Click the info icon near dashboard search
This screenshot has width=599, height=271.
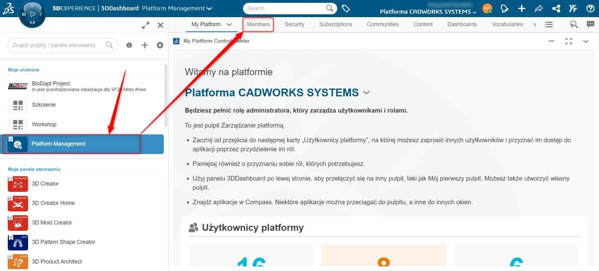point(129,45)
